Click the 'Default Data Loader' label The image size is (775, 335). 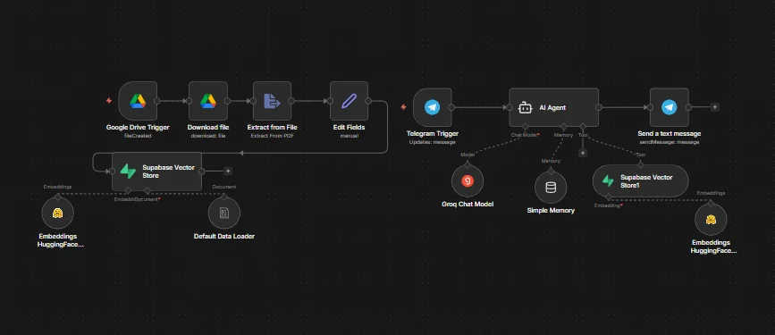click(x=224, y=236)
